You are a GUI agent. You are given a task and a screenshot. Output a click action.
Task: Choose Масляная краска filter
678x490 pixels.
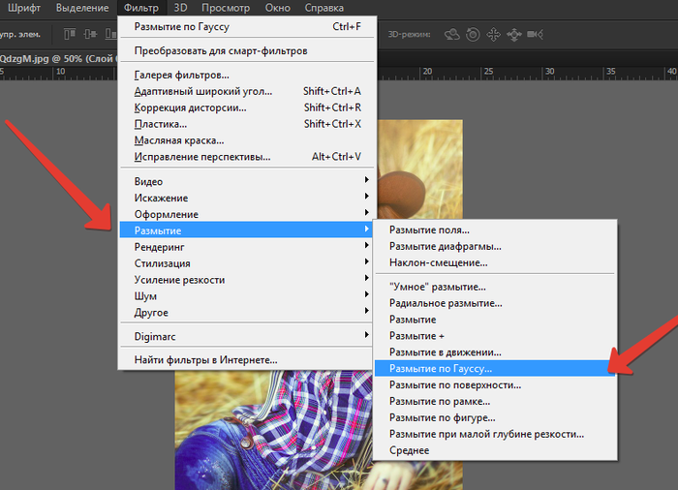click(x=247, y=140)
